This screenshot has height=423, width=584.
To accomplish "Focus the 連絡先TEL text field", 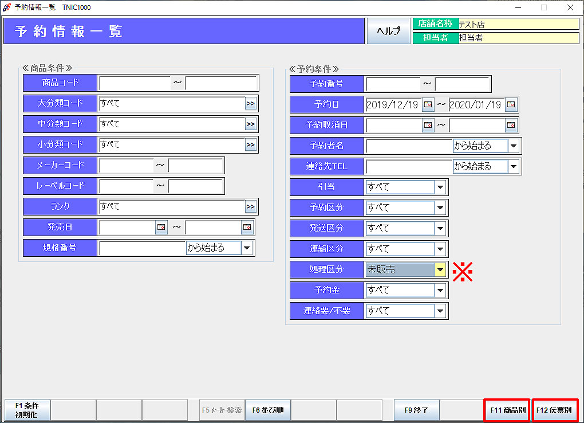I will coord(409,166).
